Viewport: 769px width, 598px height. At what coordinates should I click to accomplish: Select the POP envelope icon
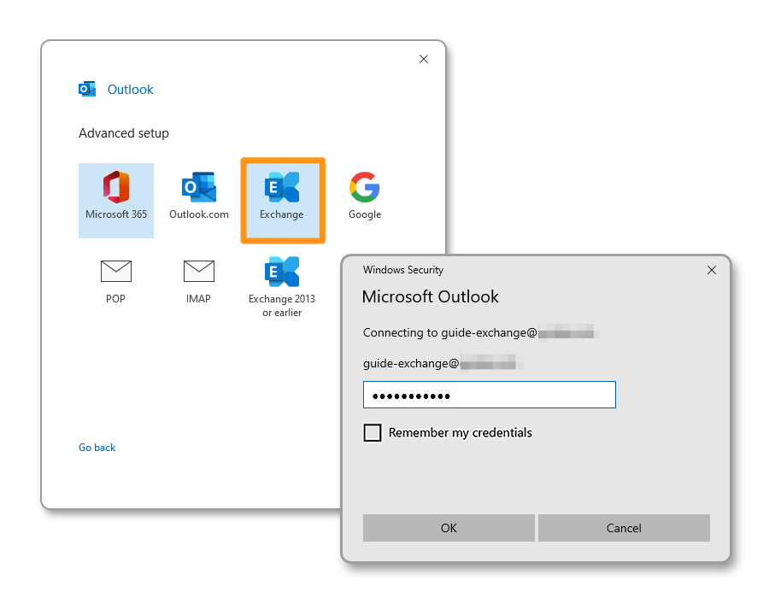[x=116, y=273]
